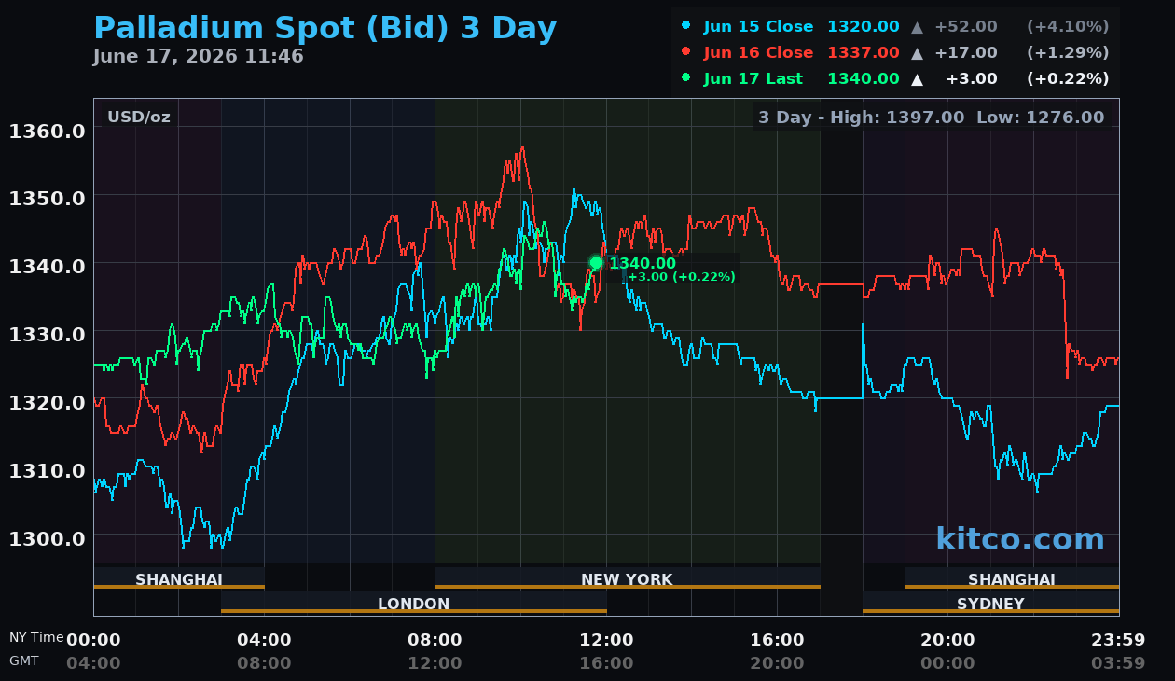
Task: Click the up arrow in the Jun 17 legend row
Action: (x=918, y=79)
